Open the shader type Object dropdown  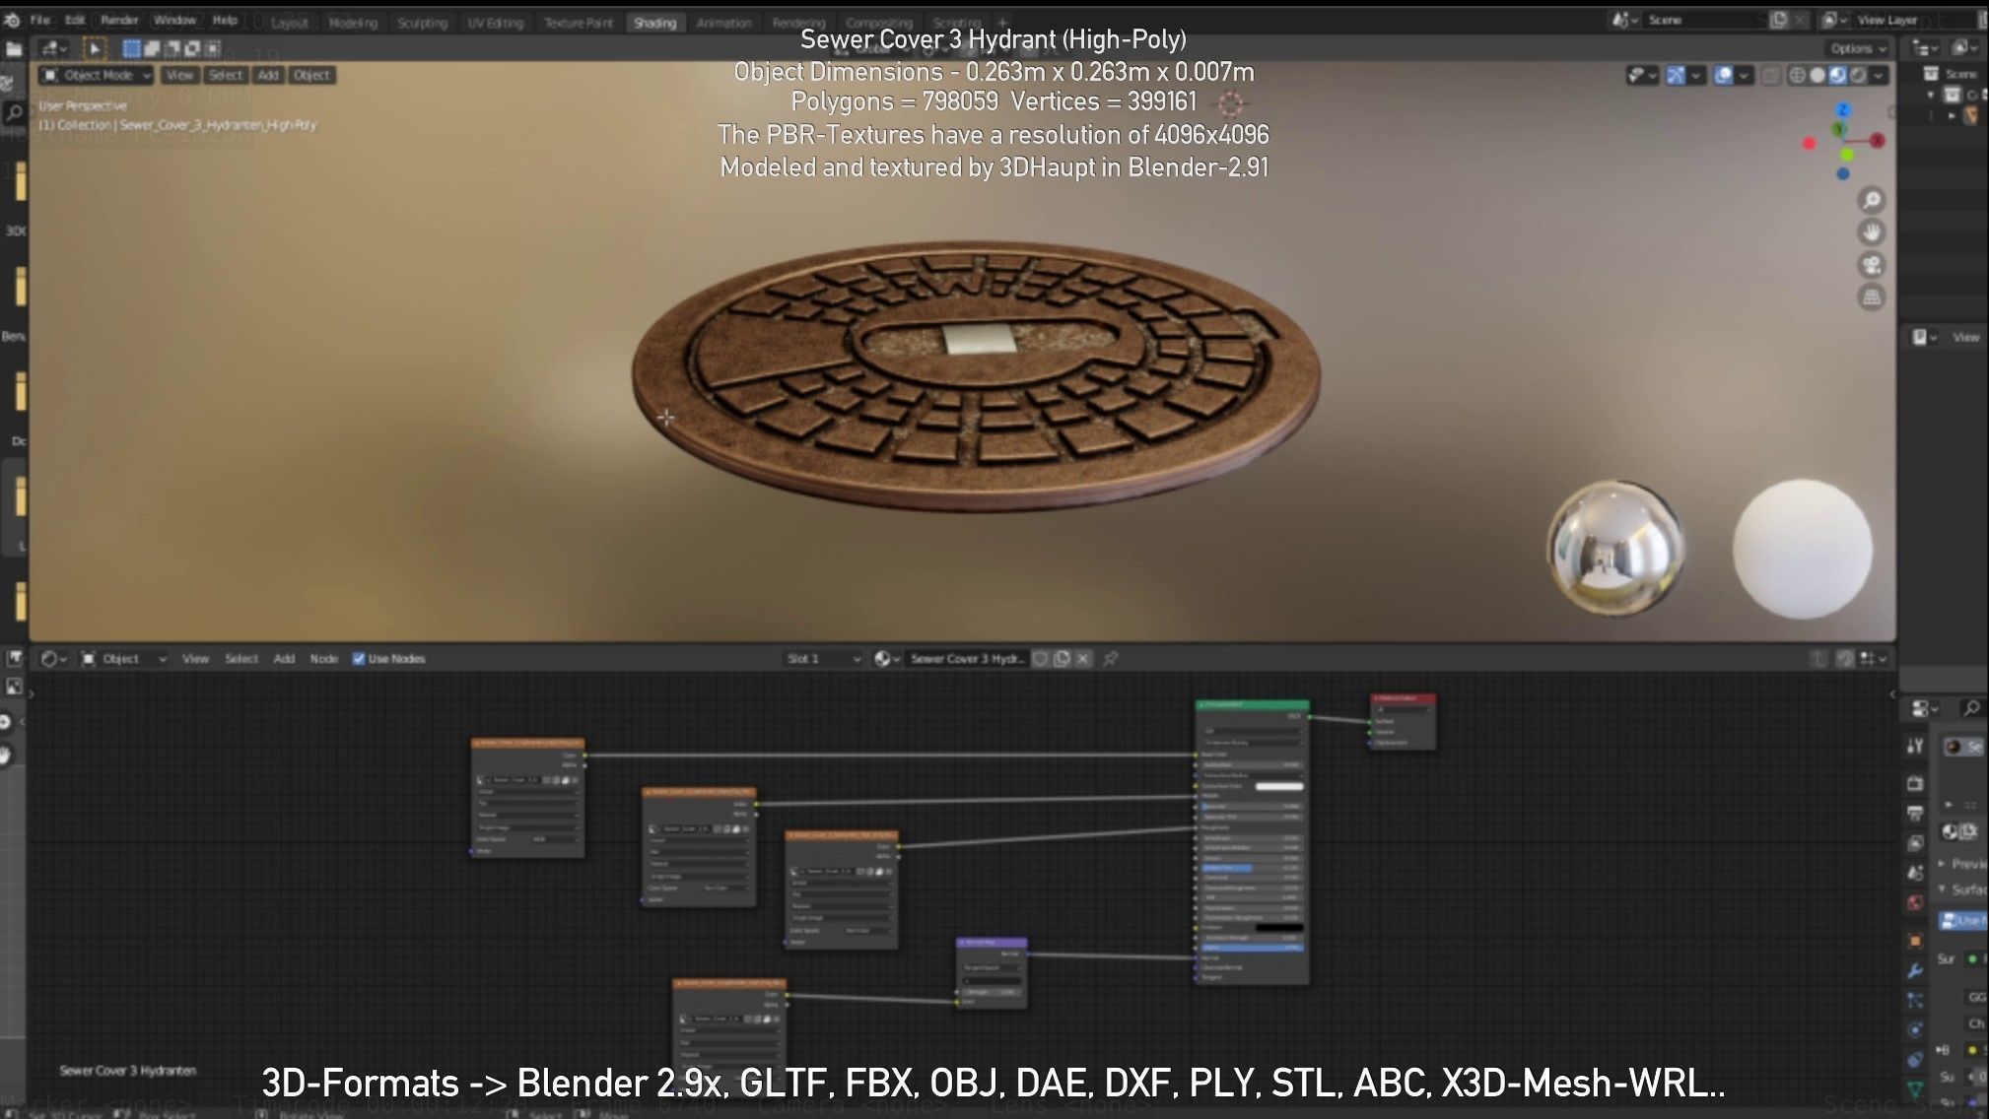123,658
